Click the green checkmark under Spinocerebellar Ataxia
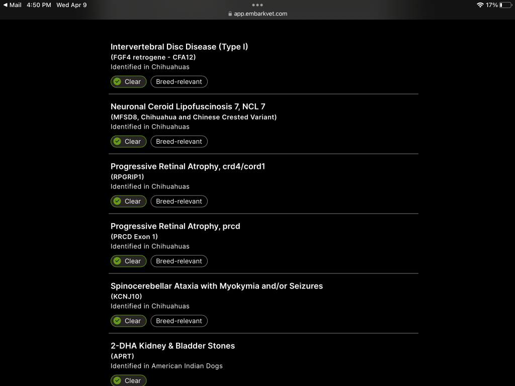The image size is (515, 386). tap(117, 321)
